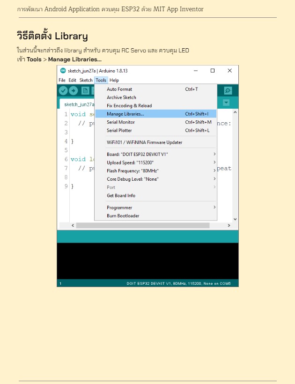This screenshot has width=295, height=384.
Task: Select Auto Format
Action: pos(156,89)
